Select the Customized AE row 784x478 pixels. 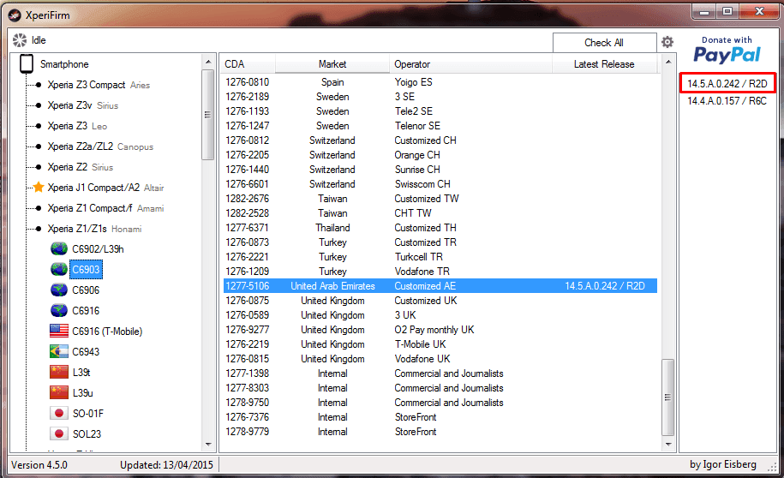(440, 285)
